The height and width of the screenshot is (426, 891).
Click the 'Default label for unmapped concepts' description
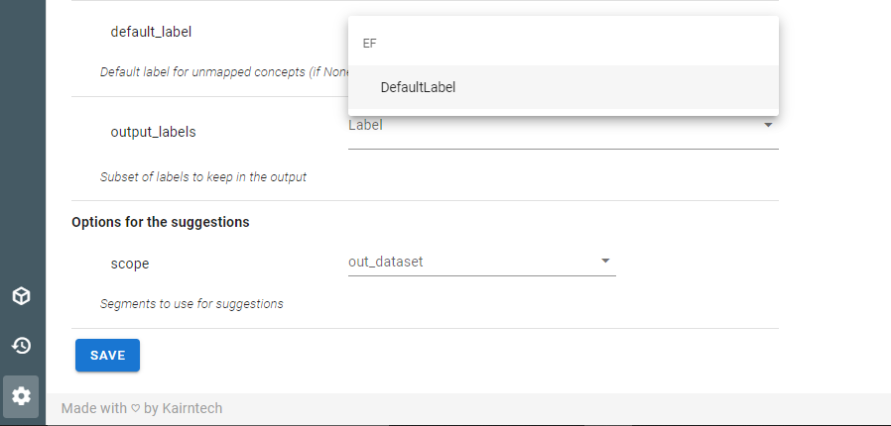[x=224, y=72]
